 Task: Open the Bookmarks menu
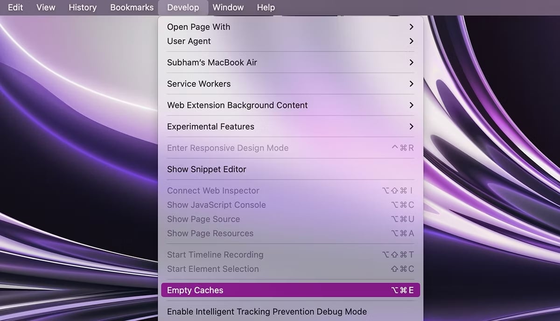tap(132, 7)
